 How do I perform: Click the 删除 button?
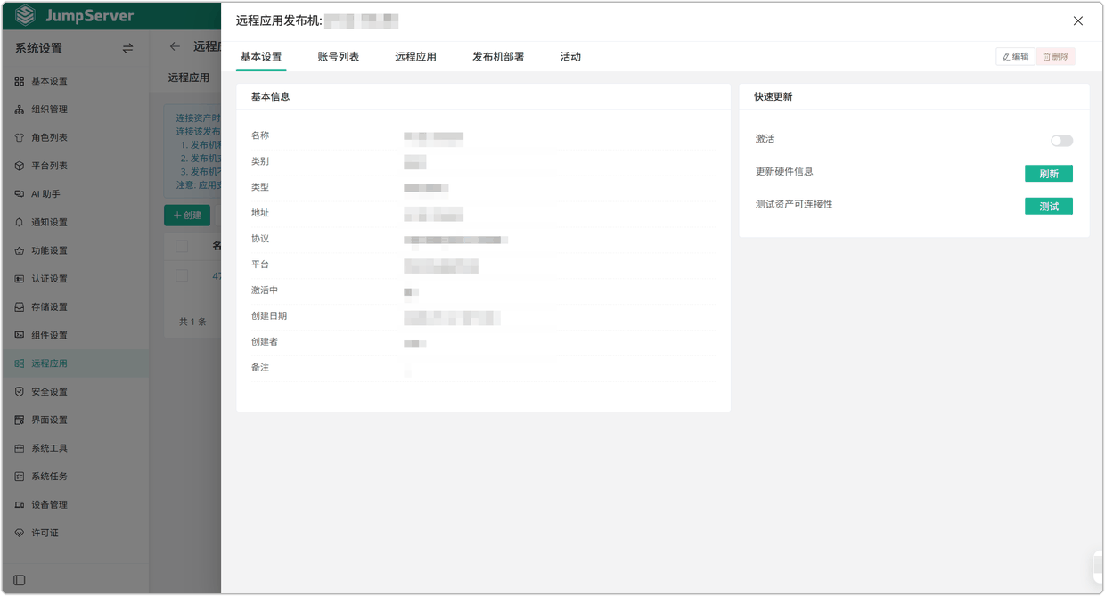[x=1056, y=56]
